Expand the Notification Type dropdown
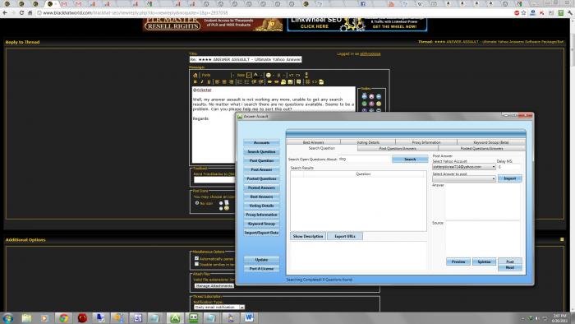This screenshot has width=575, height=324. point(219,307)
